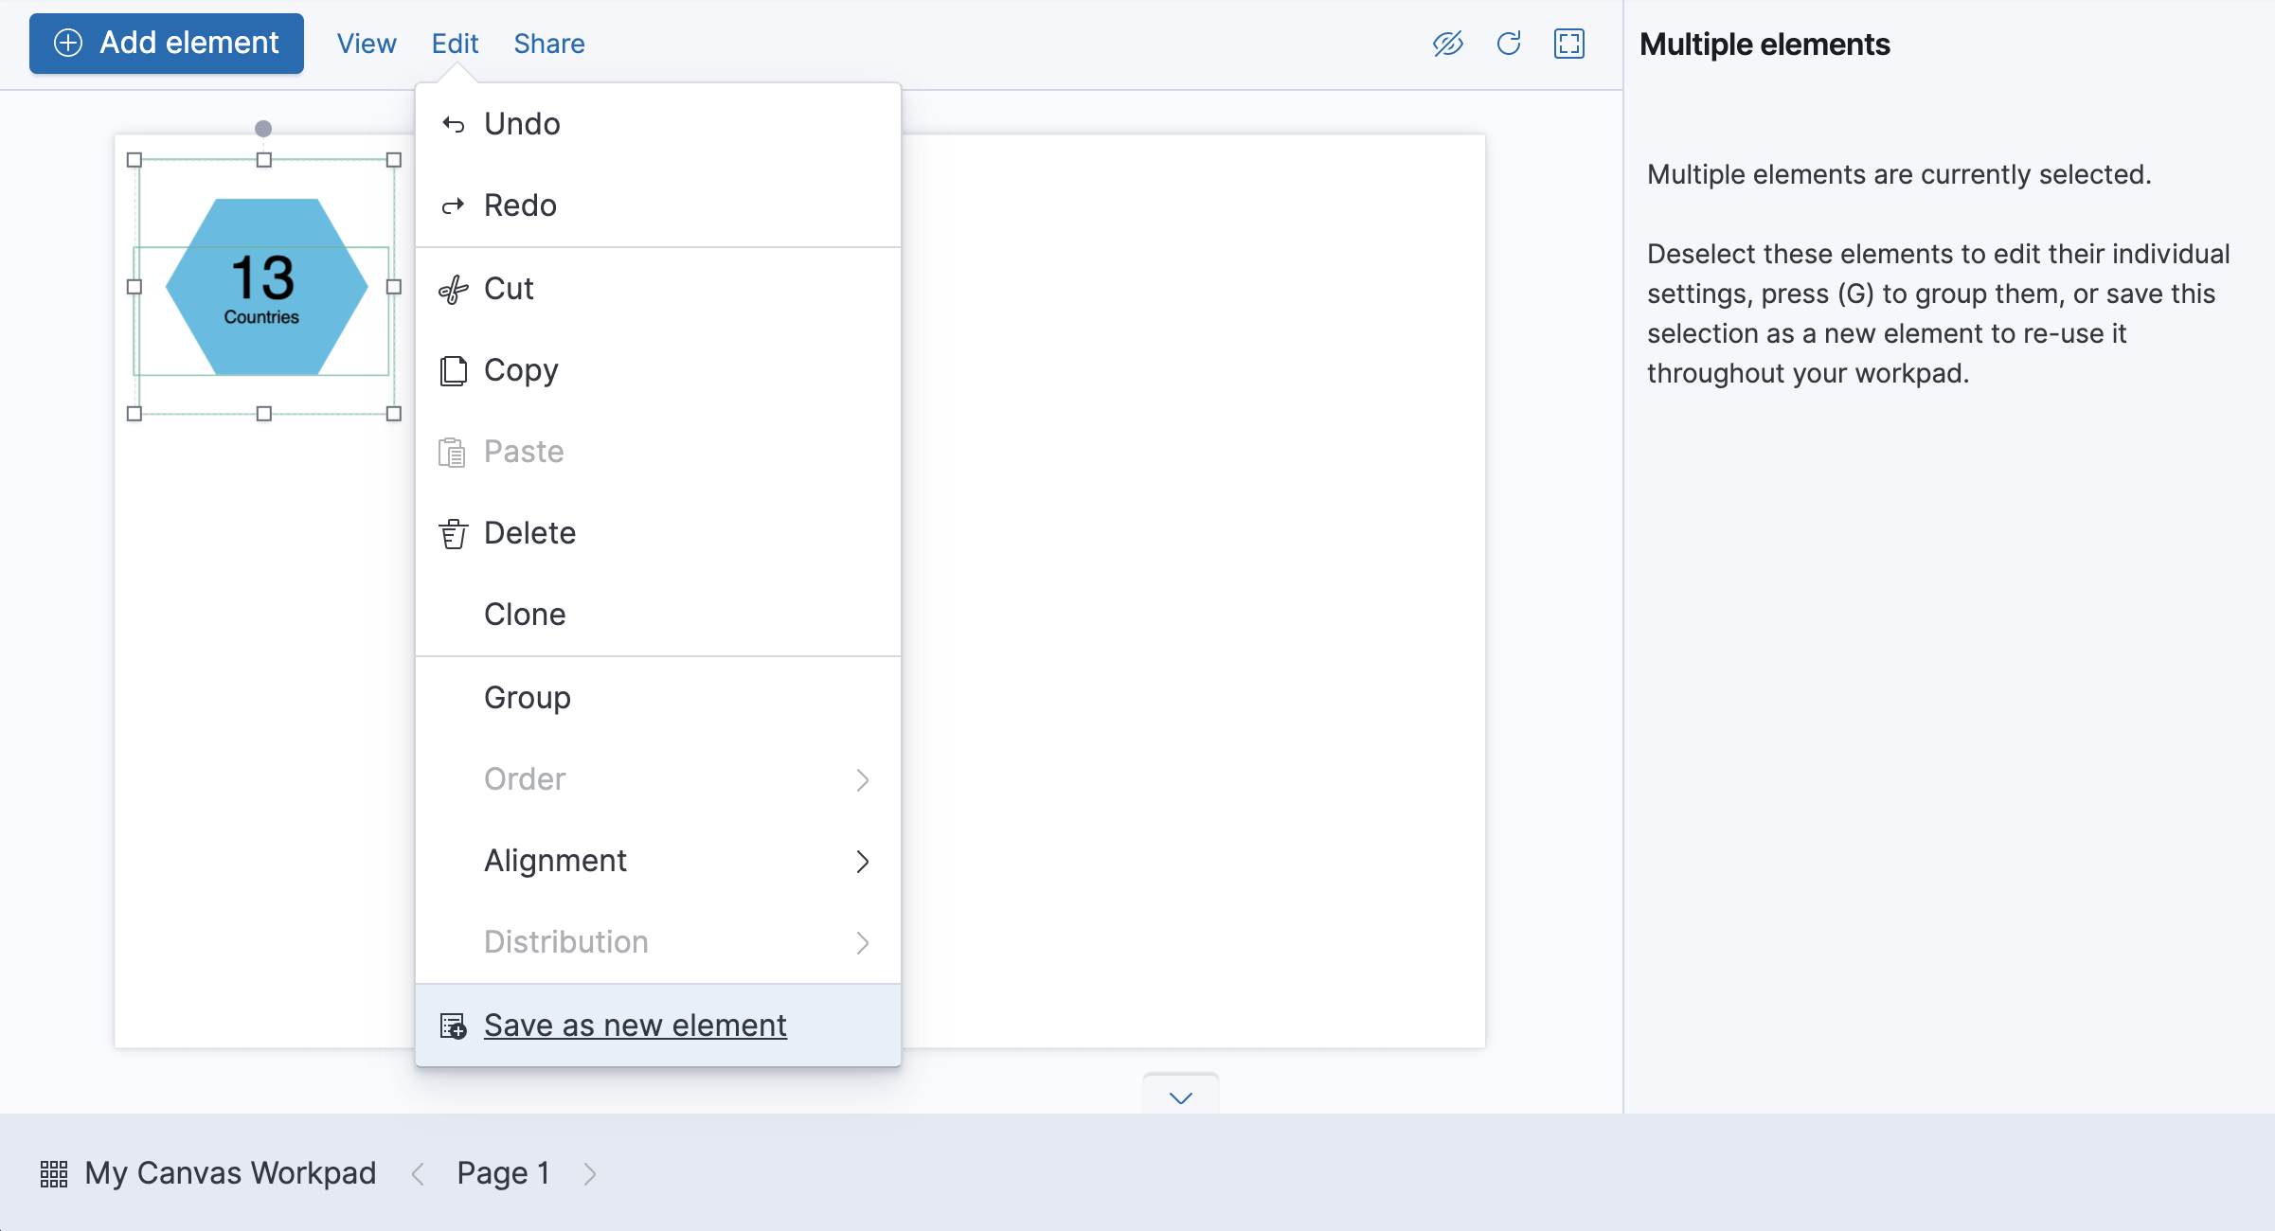Screen dimensions: 2275x1231
Task: Expand the Alignment submenu
Action: [x=863, y=861]
